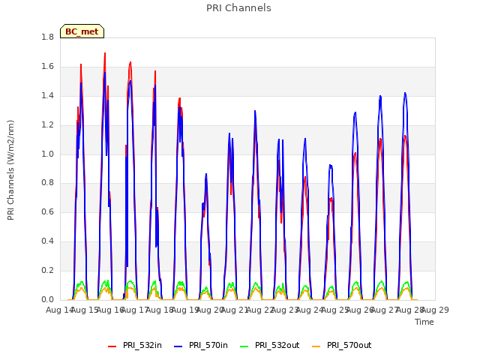Click y-axis tick value 0.8
This screenshot has height=360, width=480.
coord(47,183)
